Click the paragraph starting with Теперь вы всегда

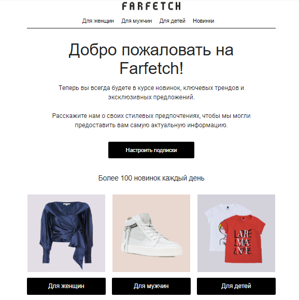151,93
